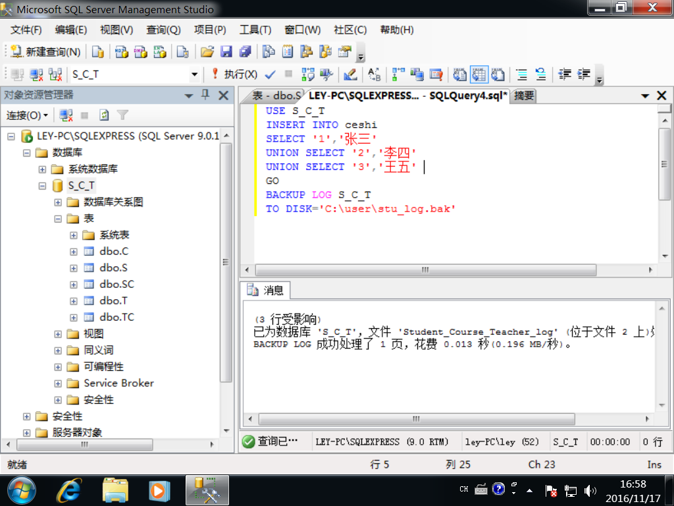This screenshot has width=674, height=506.
Task: Open Internet Explorer from the taskbar
Action: coord(68,490)
